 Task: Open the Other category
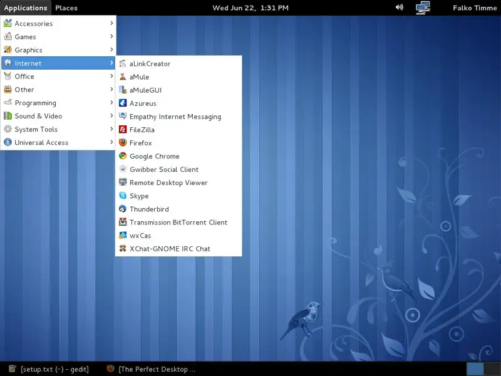pyautogui.click(x=58, y=90)
